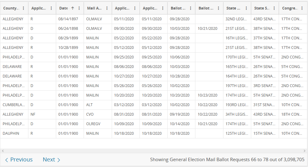Click the ballot date cell 10/02/2020 in CUMBERLA... row

click(181, 105)
